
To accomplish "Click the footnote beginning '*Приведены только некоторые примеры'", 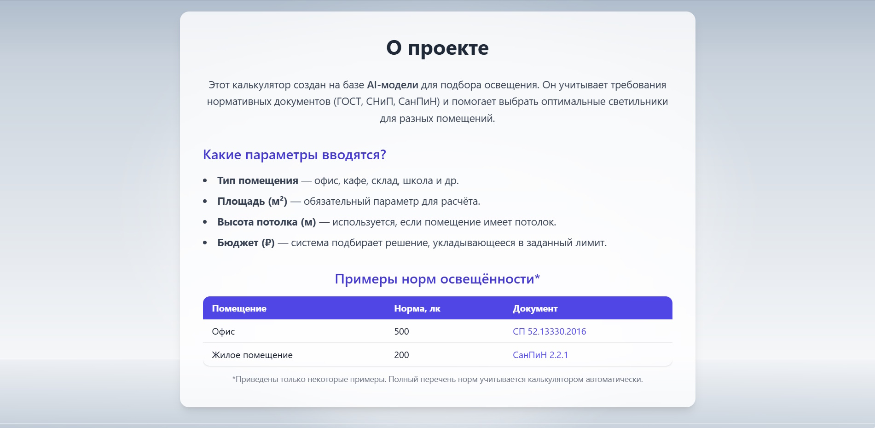I will [437, 379].
